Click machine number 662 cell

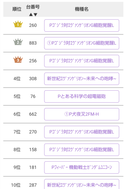pos(33,114)
